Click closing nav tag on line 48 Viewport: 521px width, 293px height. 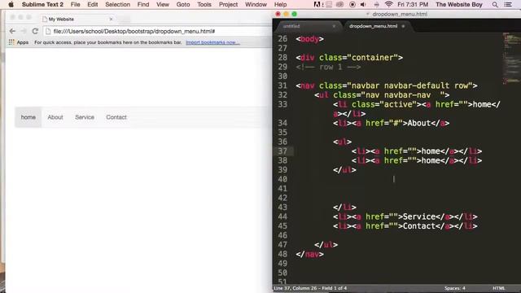point(309,254)
